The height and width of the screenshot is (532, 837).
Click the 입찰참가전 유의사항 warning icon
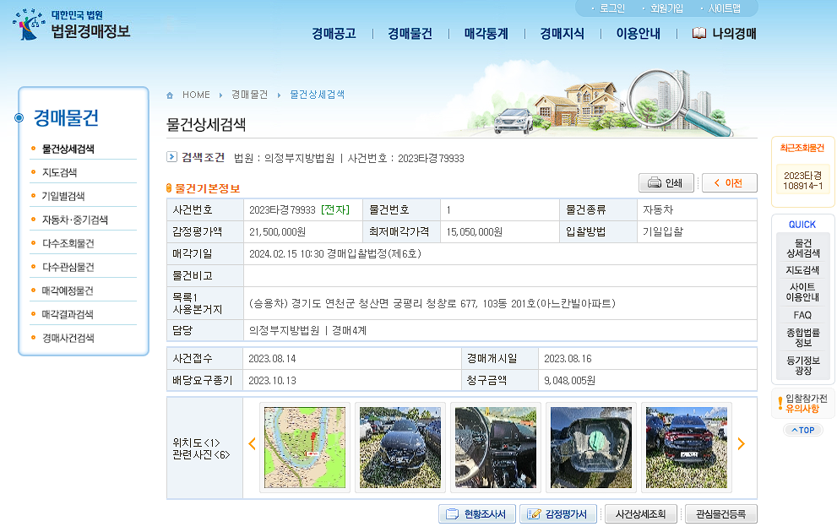781,404
